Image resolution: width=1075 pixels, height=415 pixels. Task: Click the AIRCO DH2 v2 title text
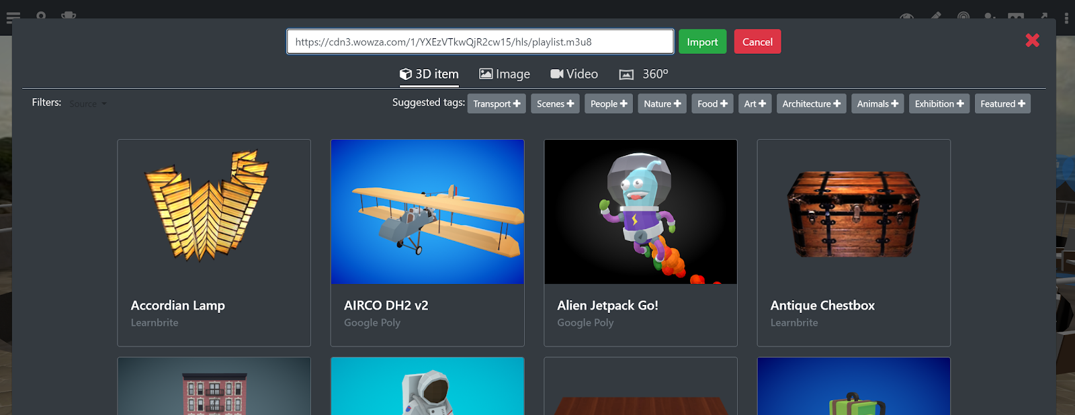386,306
